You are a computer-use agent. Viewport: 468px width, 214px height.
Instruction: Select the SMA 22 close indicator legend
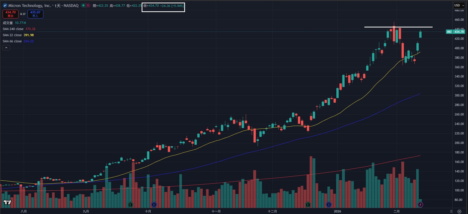coord(12,35)
